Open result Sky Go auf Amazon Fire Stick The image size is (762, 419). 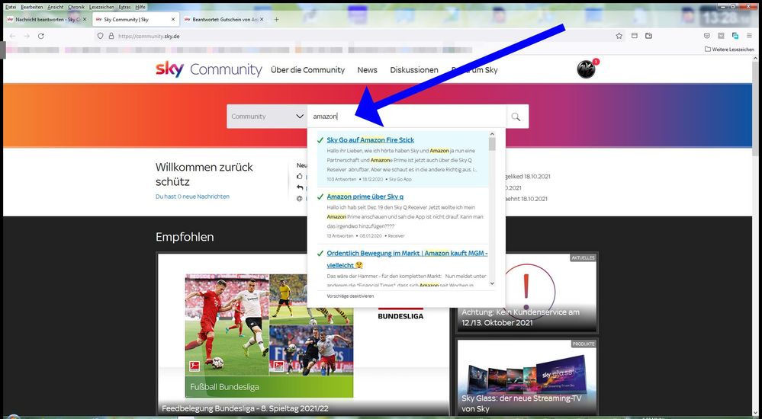click(x=370, y=140)
